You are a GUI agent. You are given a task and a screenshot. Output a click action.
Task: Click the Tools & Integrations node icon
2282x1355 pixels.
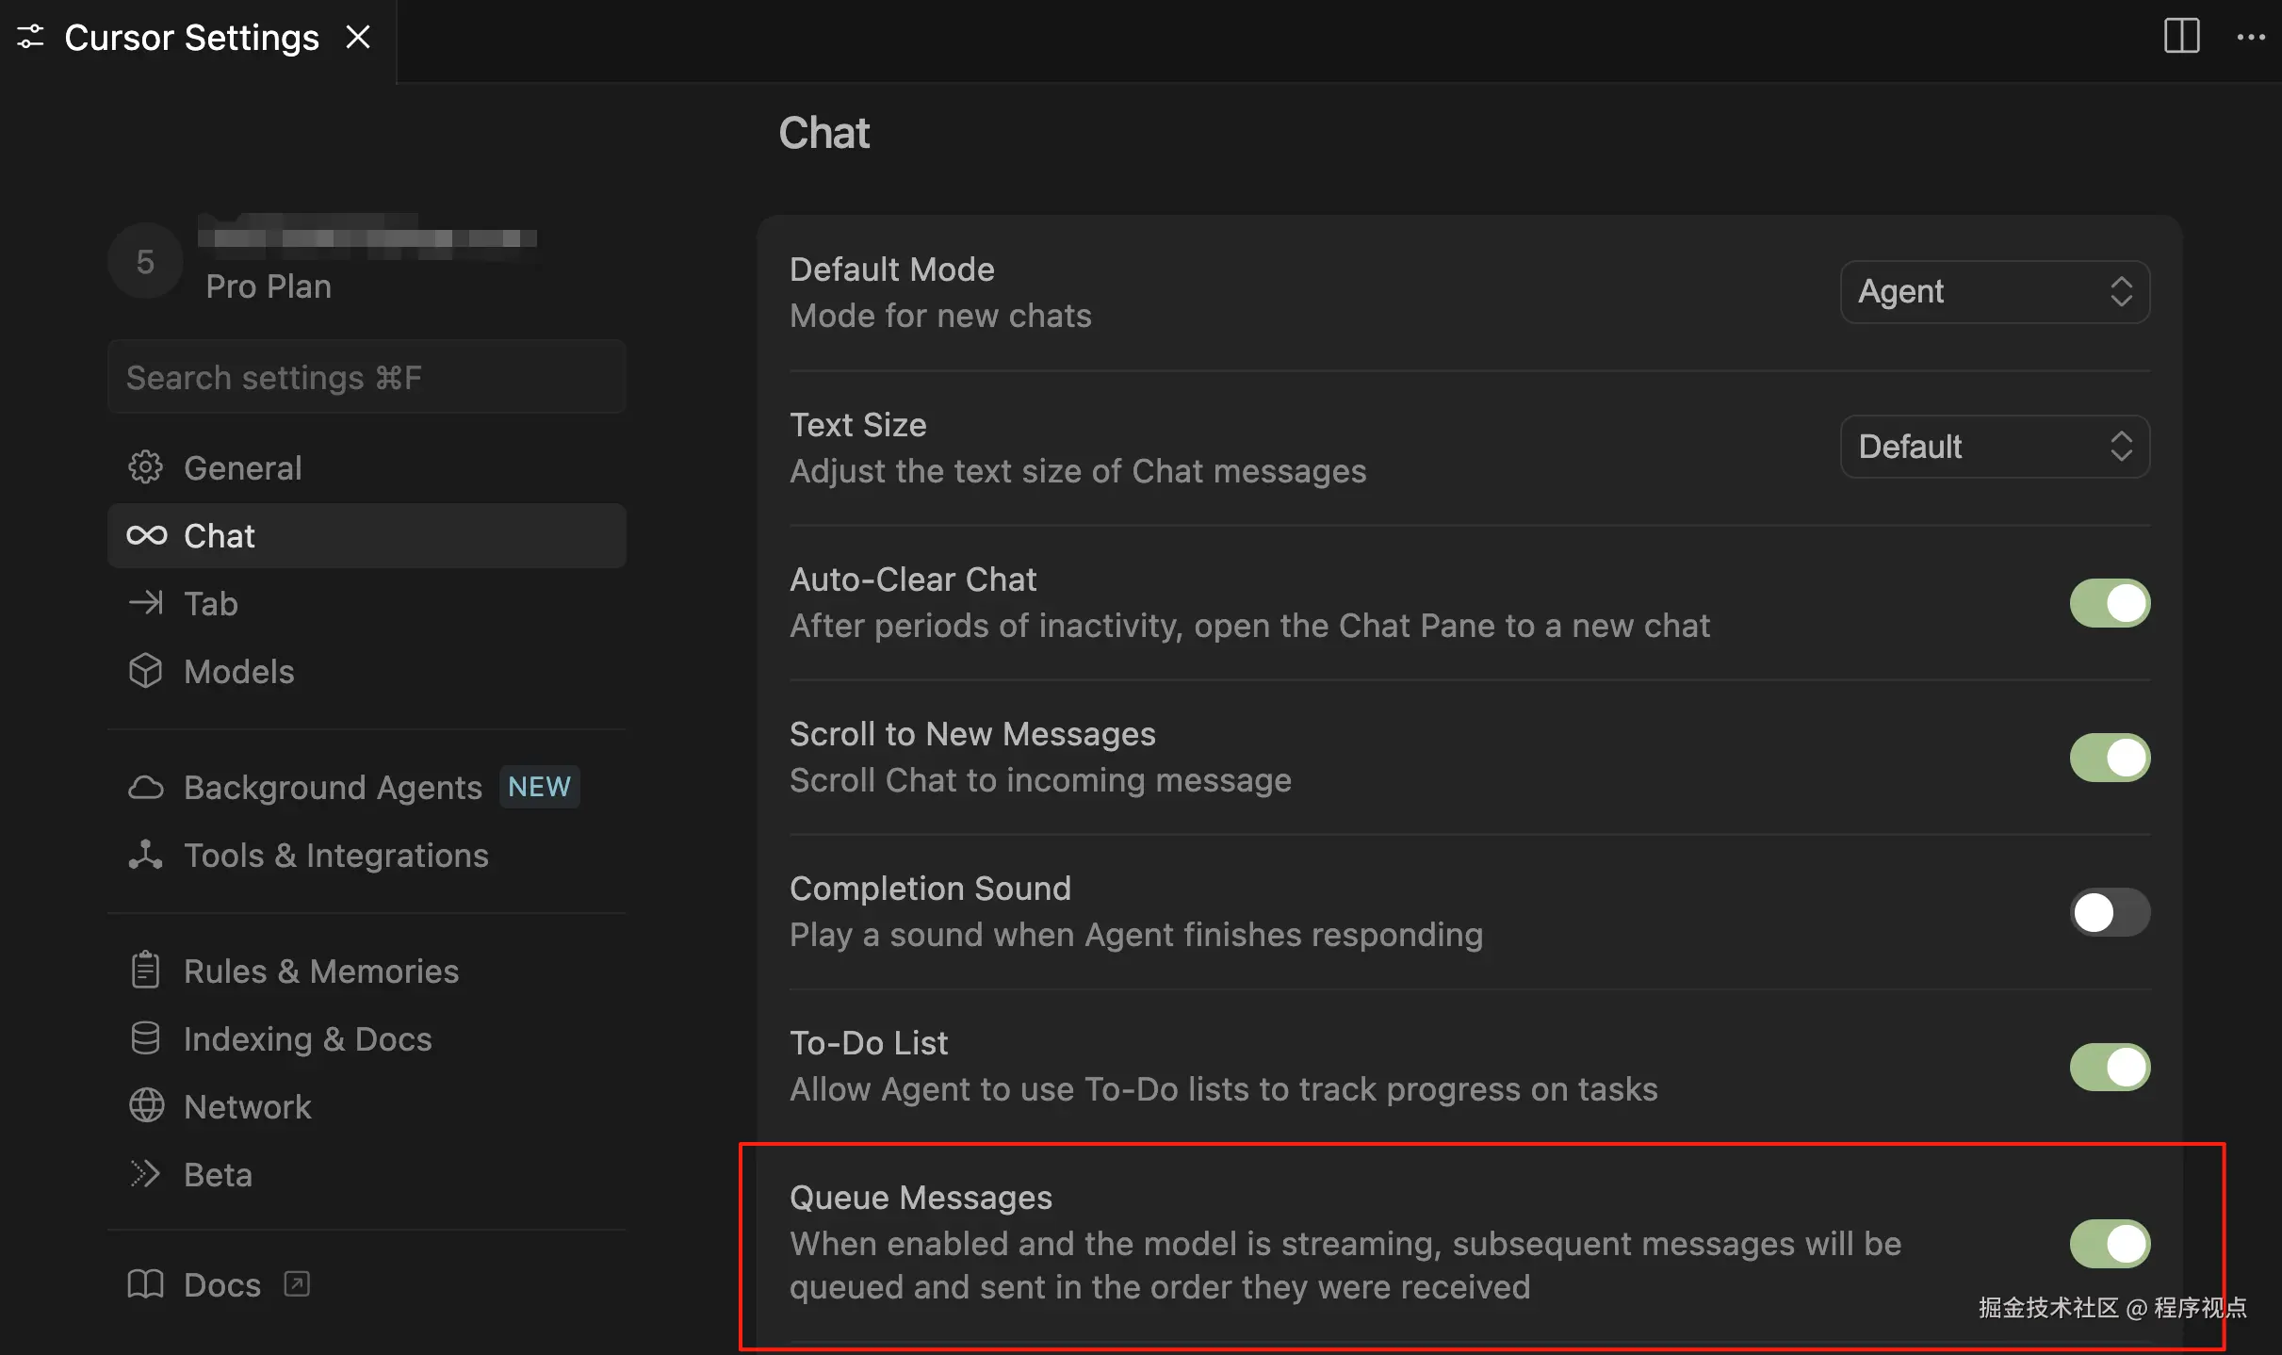(146, 855)
